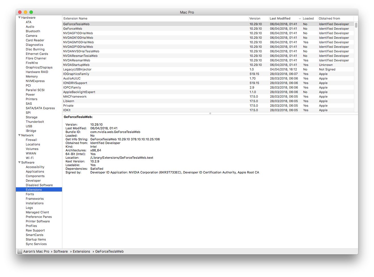Viewport: 374px width, 277px height.
Task: Select Wi-Fi under Network
Action: 30,158
